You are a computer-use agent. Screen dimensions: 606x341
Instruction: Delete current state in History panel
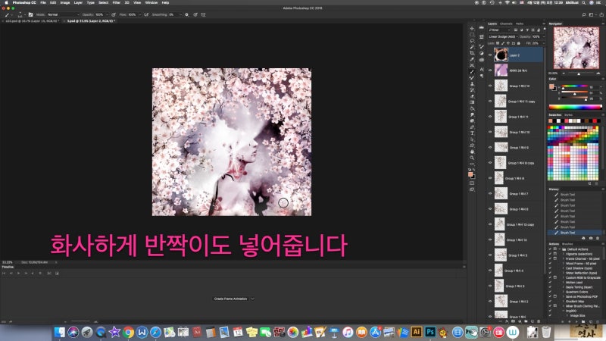[598, 238]
